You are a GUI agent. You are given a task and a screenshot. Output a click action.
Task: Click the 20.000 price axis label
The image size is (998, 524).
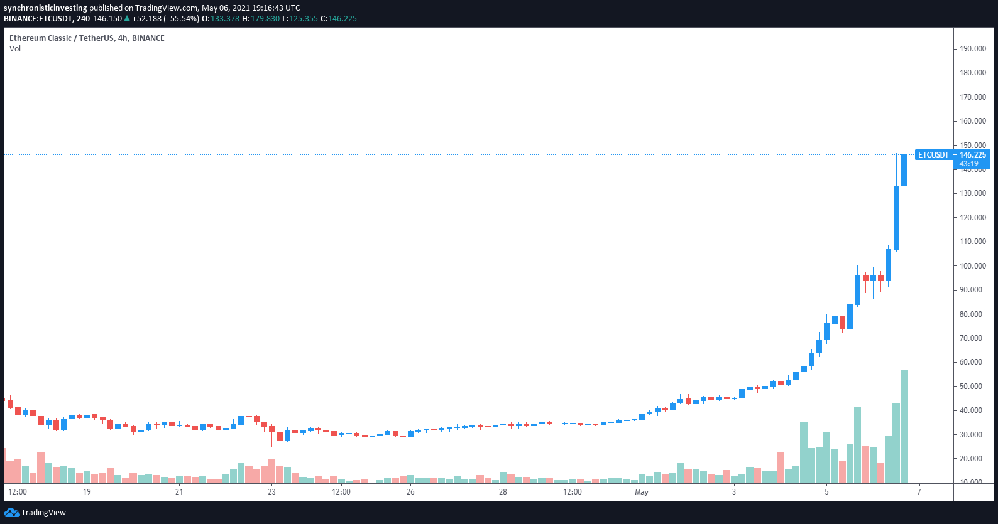point(970,459)
